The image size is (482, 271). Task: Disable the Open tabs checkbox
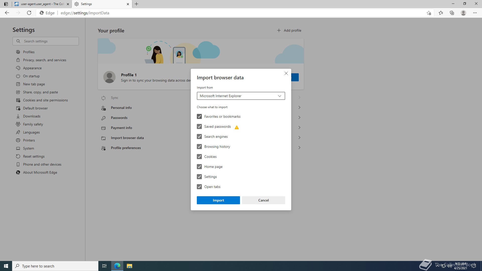[x=199, y=187]
